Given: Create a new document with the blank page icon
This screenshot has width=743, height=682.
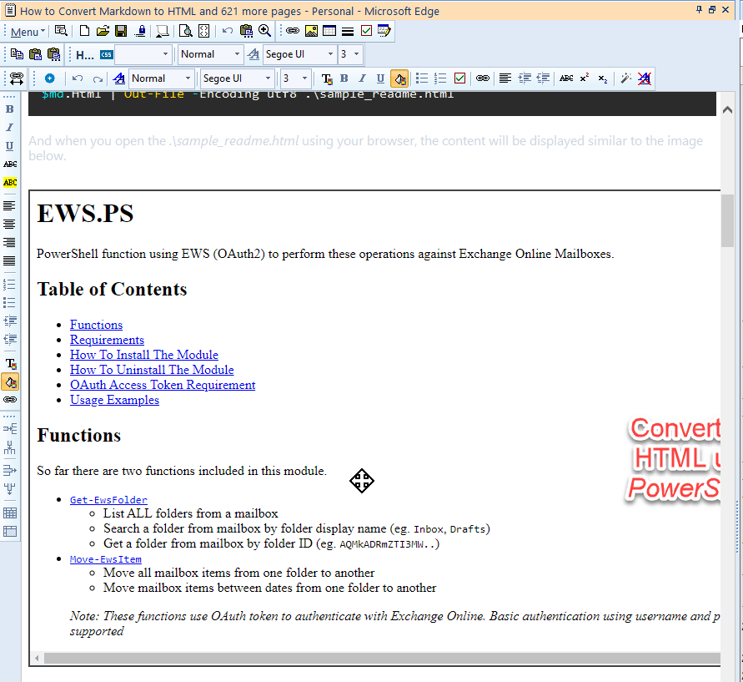Looking at the screenshot, I should click(x=84, y=31).
